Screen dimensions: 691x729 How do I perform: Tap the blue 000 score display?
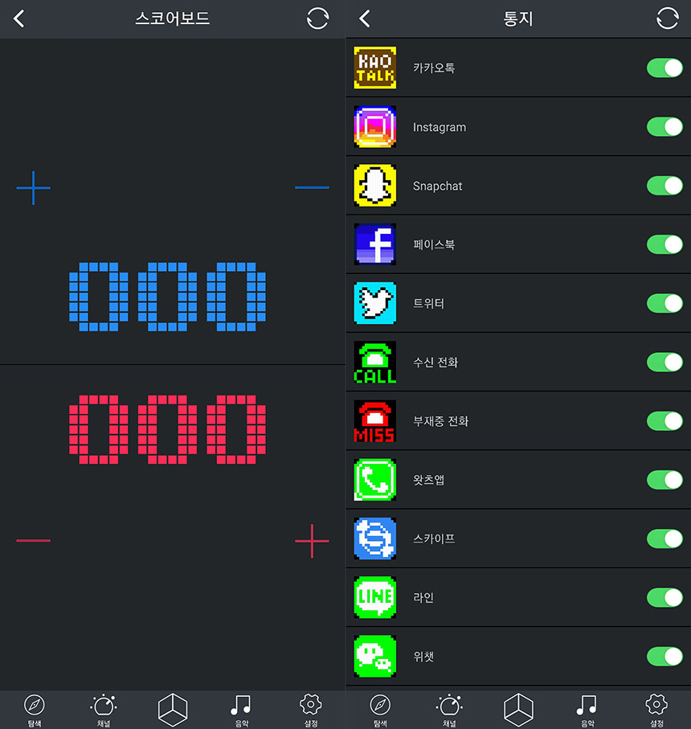pyautogui.click(x=167, y=297)
